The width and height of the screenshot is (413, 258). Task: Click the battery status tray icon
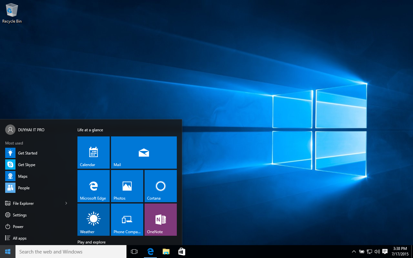click(x=362, y=252)
